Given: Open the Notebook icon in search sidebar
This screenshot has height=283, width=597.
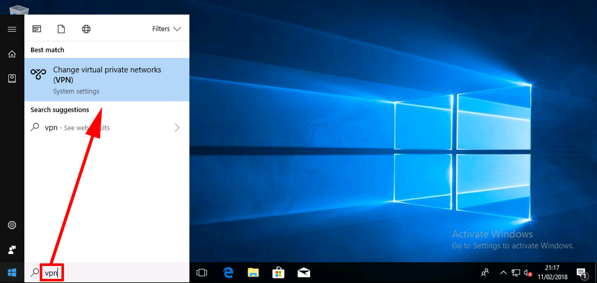Looking at the screenshot, I should [12, 78].
